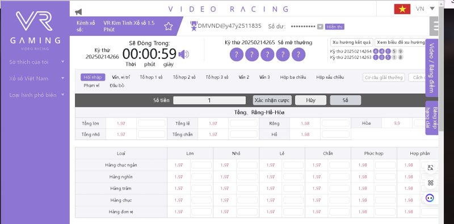Click the translate icon on right edge
Screen dimensions: 454x224
coord(430,167)
